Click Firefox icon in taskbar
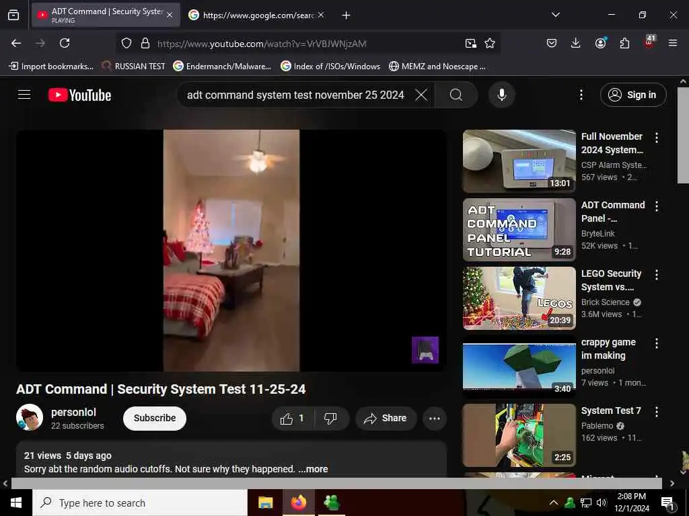The image size is (689, 516). [298, 503]
